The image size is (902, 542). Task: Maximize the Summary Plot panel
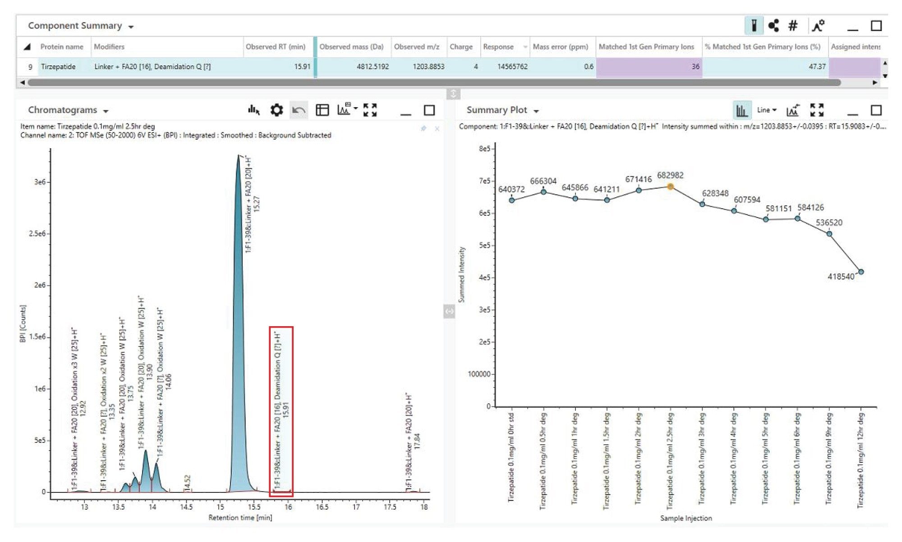click(876, 110)
